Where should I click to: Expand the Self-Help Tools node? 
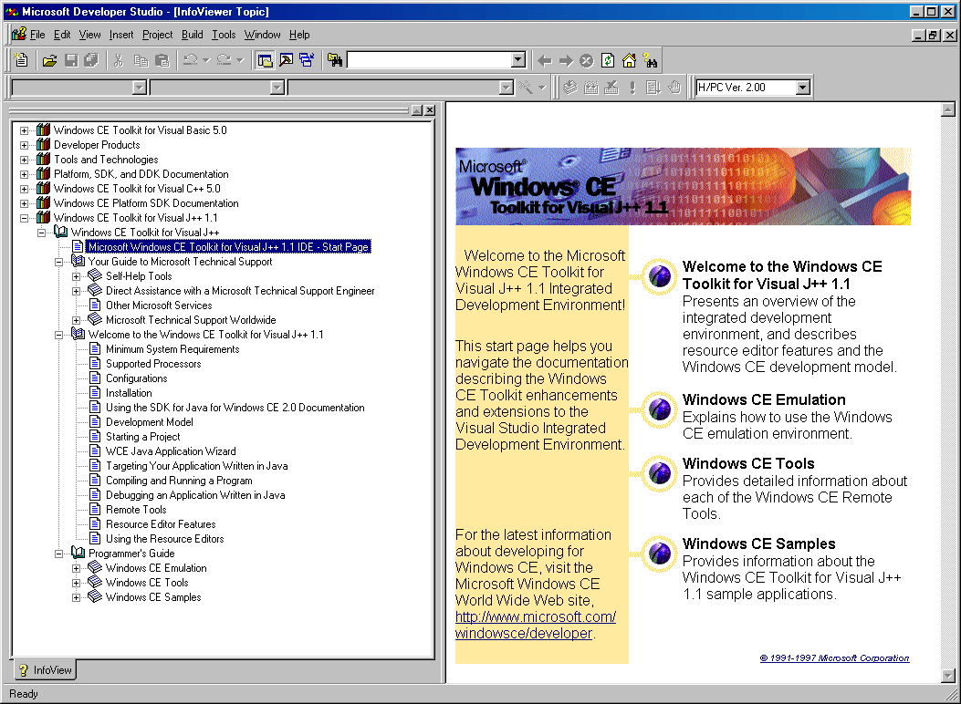(x=76, y=276)
